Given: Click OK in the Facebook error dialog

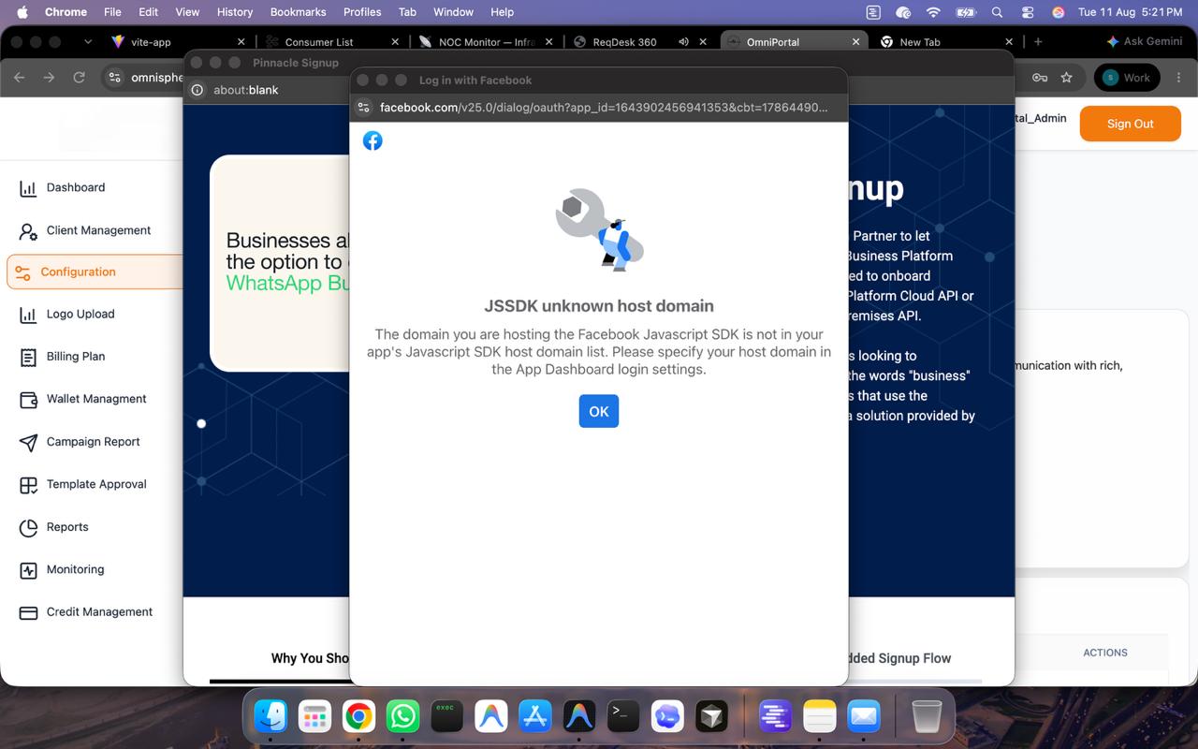Looking at the screenshot, I should [599, 411].
